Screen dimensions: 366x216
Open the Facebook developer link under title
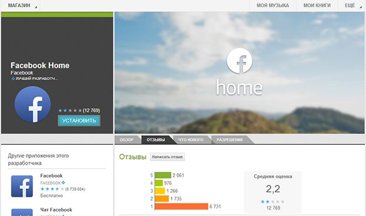pos(22,73)
